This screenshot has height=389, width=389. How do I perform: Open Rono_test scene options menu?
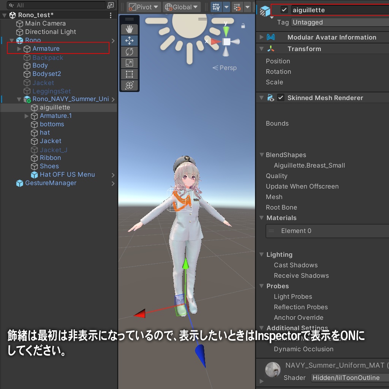[x=111, y=15]
